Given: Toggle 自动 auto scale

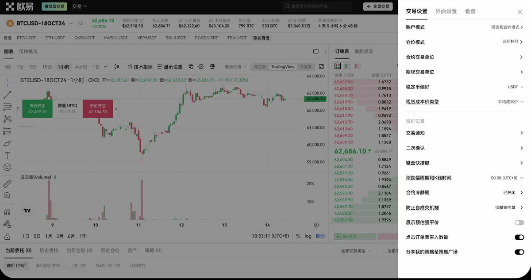Looking at the screenshot, I should click(320, 236).
